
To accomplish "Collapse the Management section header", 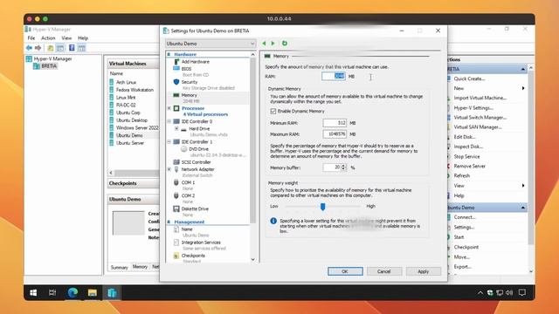I will (x=169, y=222).
